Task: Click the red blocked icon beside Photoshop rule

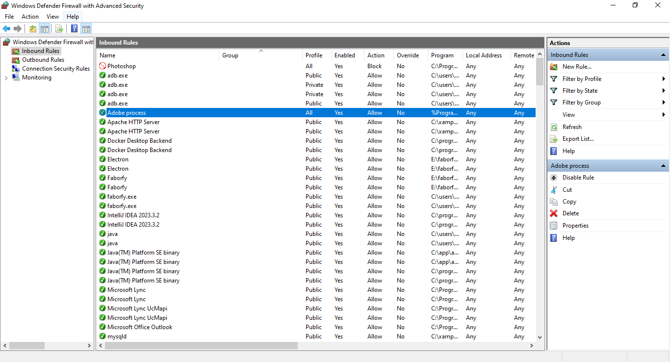Action: click(x=103, y=66)
